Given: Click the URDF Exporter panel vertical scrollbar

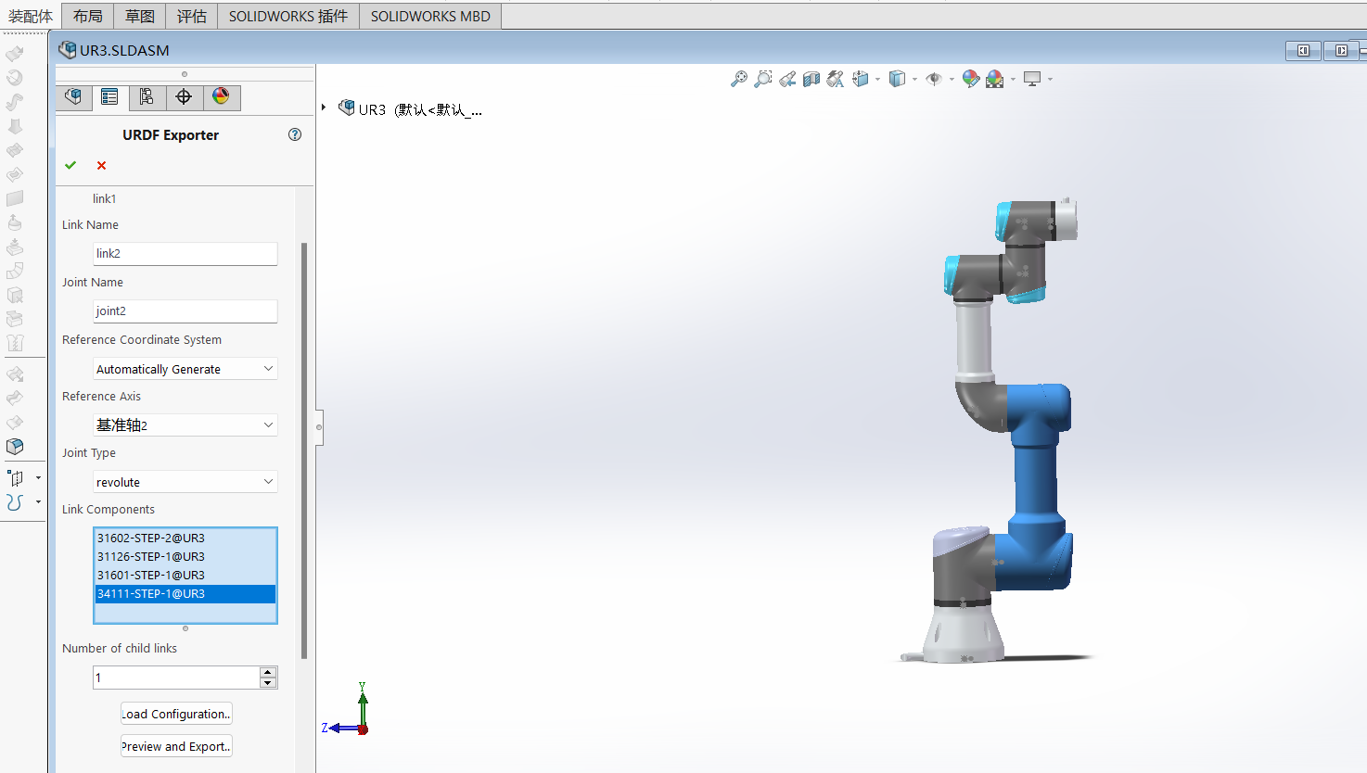Looking at the screenshot, I should (304, 450).
